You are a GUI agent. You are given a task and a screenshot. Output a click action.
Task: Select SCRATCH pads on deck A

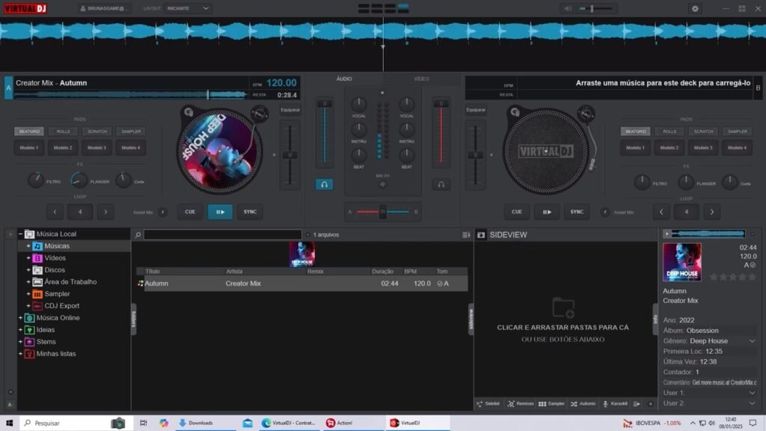pyautogui.click(x=96, y=132)
